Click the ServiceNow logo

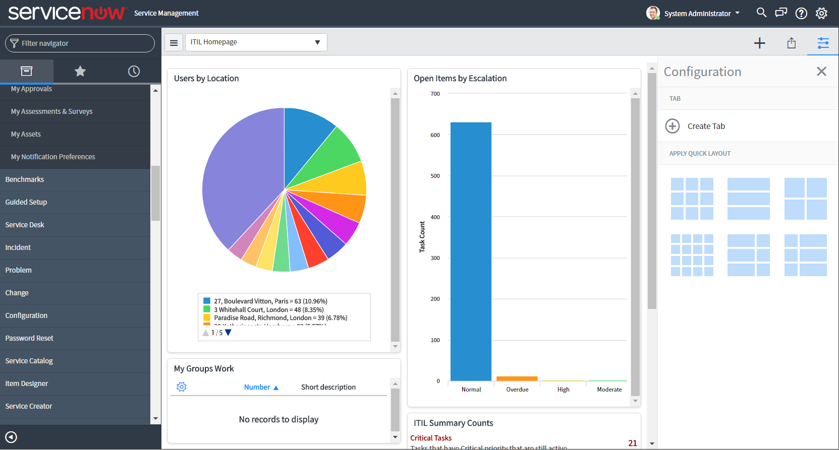[x=67, y=13]
